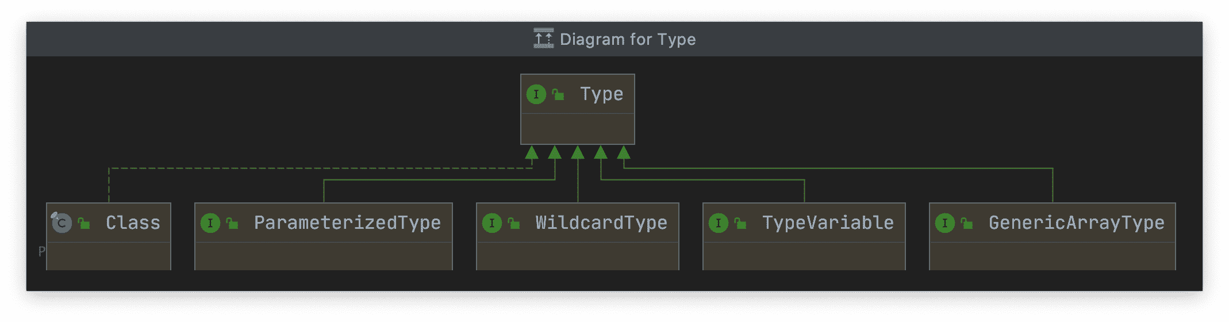Click the interface icon beside WildcardType

tap(492, 223)
